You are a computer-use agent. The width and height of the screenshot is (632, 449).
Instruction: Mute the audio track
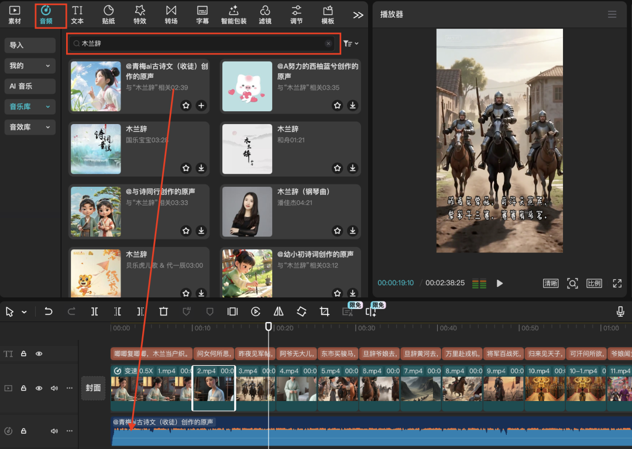(54, 431)
